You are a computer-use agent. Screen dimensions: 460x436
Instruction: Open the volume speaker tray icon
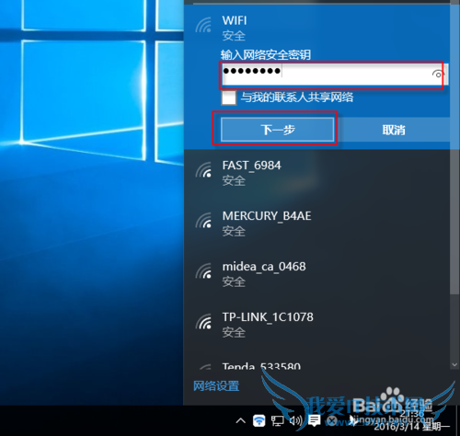click(x=295, y=420)
